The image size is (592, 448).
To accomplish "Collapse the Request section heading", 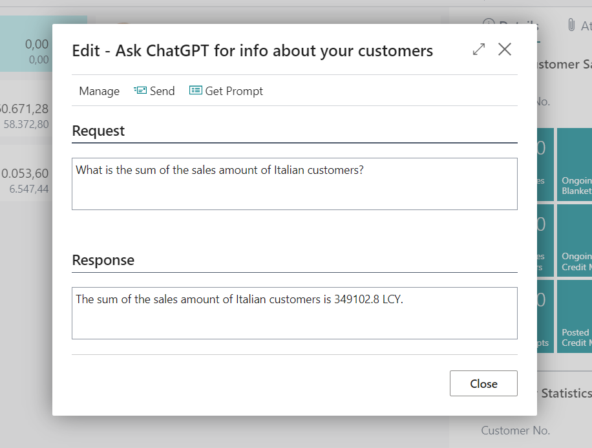I will click(x=98, y=131).
